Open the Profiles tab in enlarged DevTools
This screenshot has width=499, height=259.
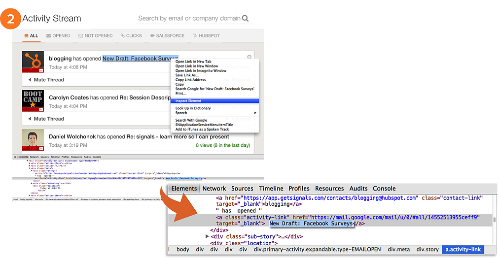[299, 189]
